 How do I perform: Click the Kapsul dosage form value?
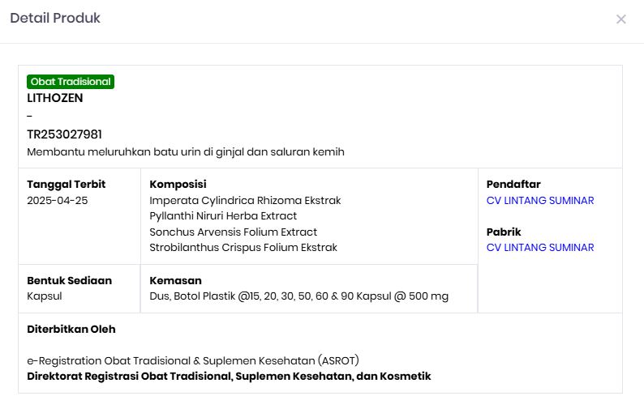coord(45,296)
